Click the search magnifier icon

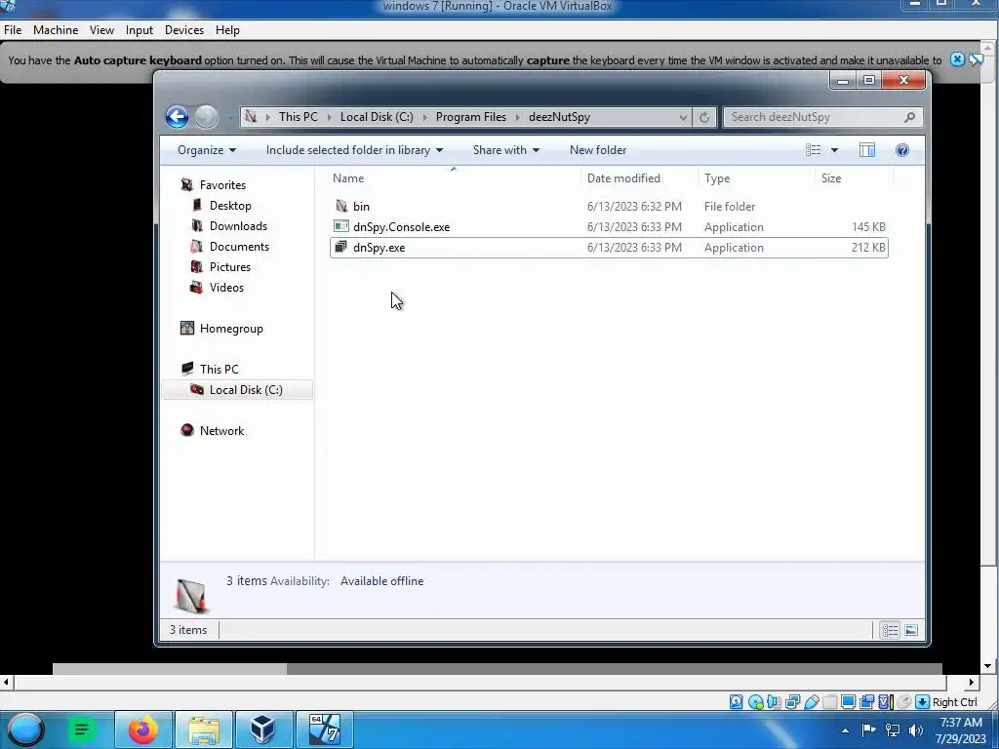point(909,117)
